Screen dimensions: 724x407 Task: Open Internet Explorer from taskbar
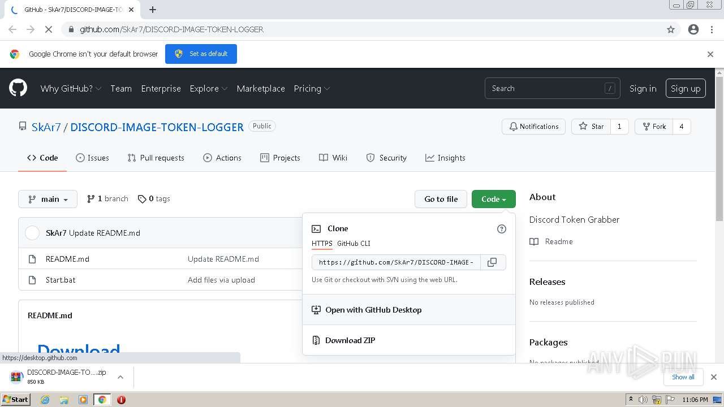pos(45,400)
